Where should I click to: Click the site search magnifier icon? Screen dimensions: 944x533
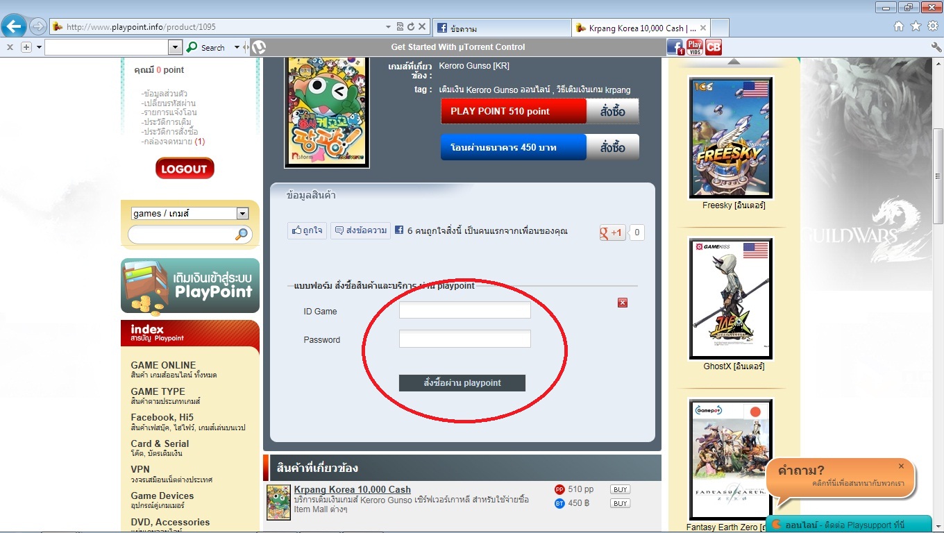tap(242, 235)
